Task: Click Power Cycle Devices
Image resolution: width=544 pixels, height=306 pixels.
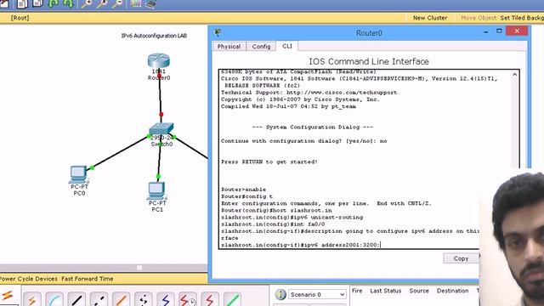Action: (29, 279)
